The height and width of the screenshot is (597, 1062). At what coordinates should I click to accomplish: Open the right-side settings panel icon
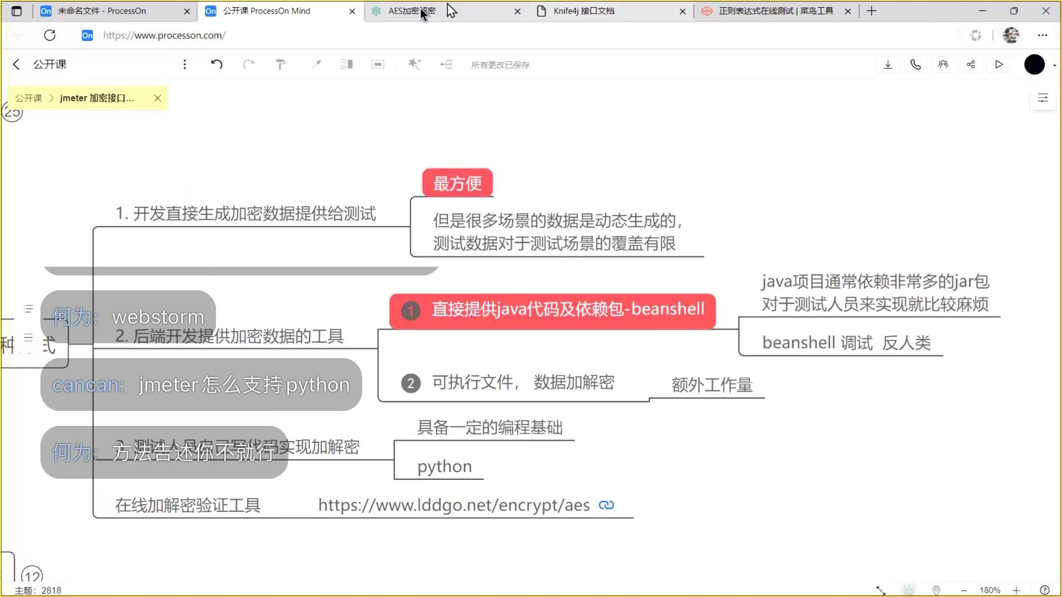click(x=1042, y=98)
